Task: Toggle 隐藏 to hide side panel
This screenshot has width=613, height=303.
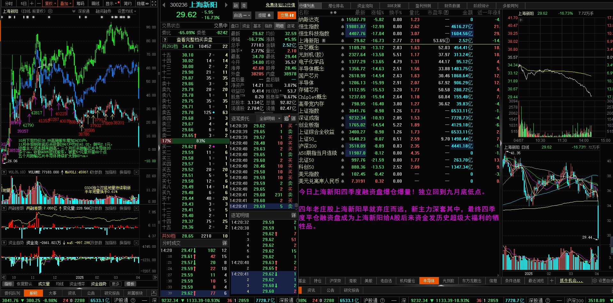Action: [x=143, y=4]
